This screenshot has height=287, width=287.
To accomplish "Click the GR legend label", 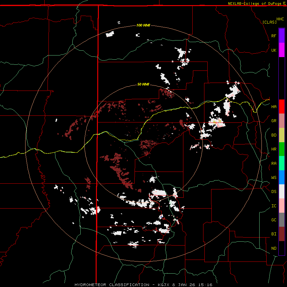I will click(x=274, y=121).
